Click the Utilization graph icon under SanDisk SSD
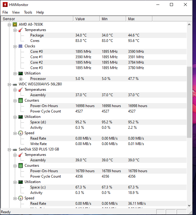196x215 pixels. [x=20, y=182]
